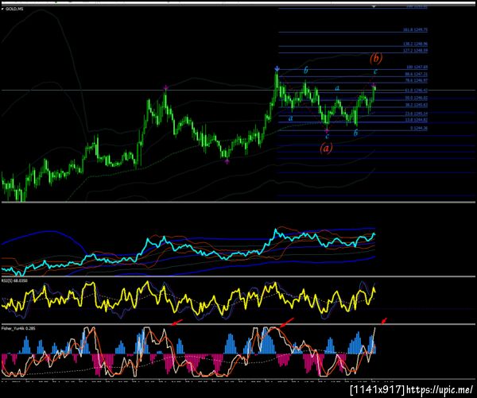Click the 138.2 Fibonacci level label
This screenshot has height=398, width=477.
(415, 44)
